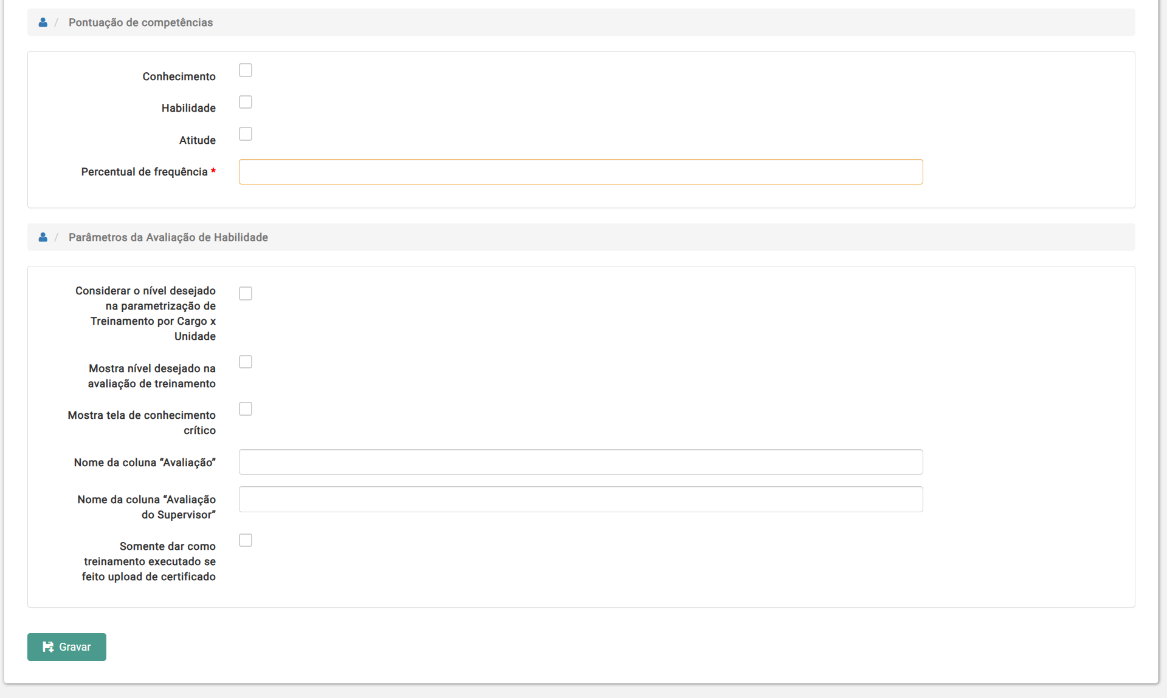Check Mostra nível desejado na avaliação
The height and width of the screenshot is (698, 1167).
246,362
